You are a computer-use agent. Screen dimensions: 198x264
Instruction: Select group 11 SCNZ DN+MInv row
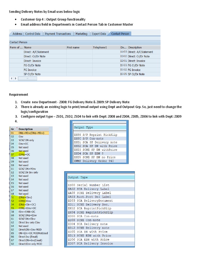(29, 169)
